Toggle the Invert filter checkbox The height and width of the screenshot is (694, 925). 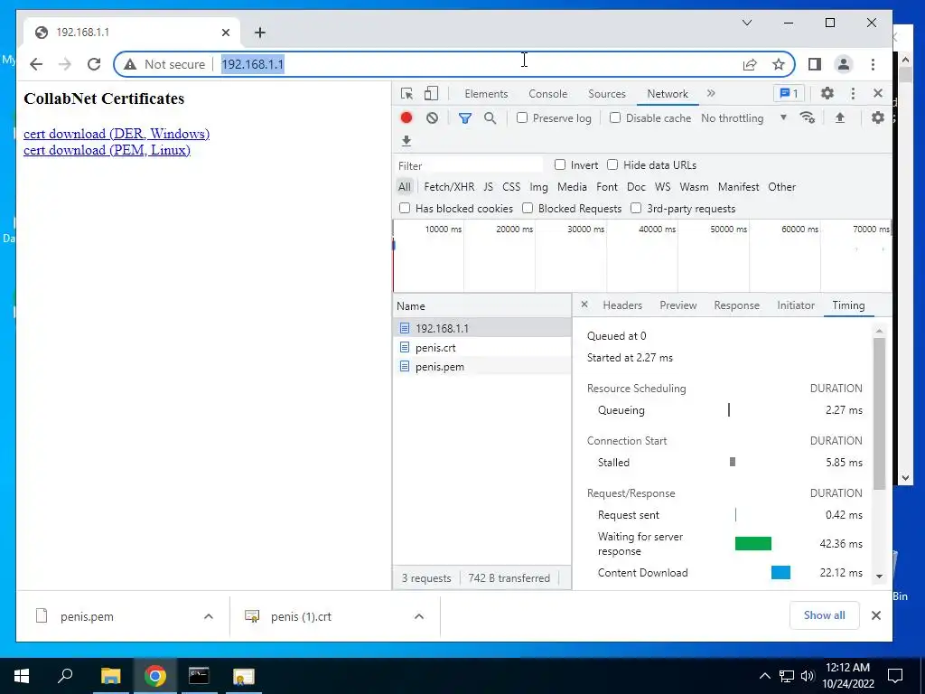pos(560,164)
